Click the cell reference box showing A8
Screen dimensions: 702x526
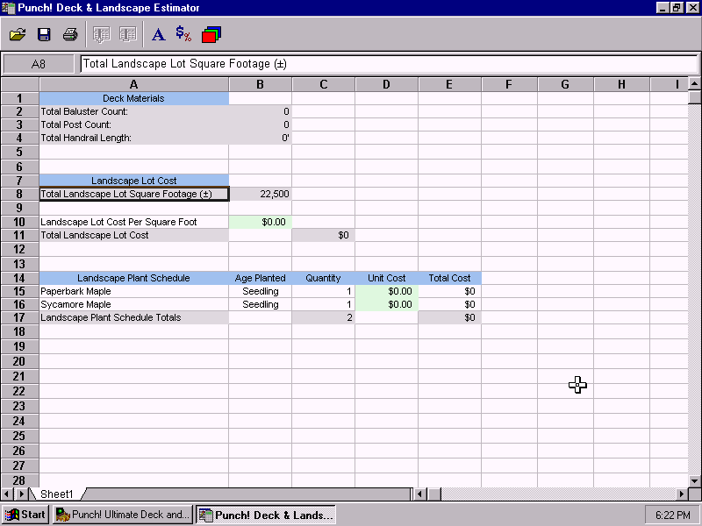tap(39, 64)
